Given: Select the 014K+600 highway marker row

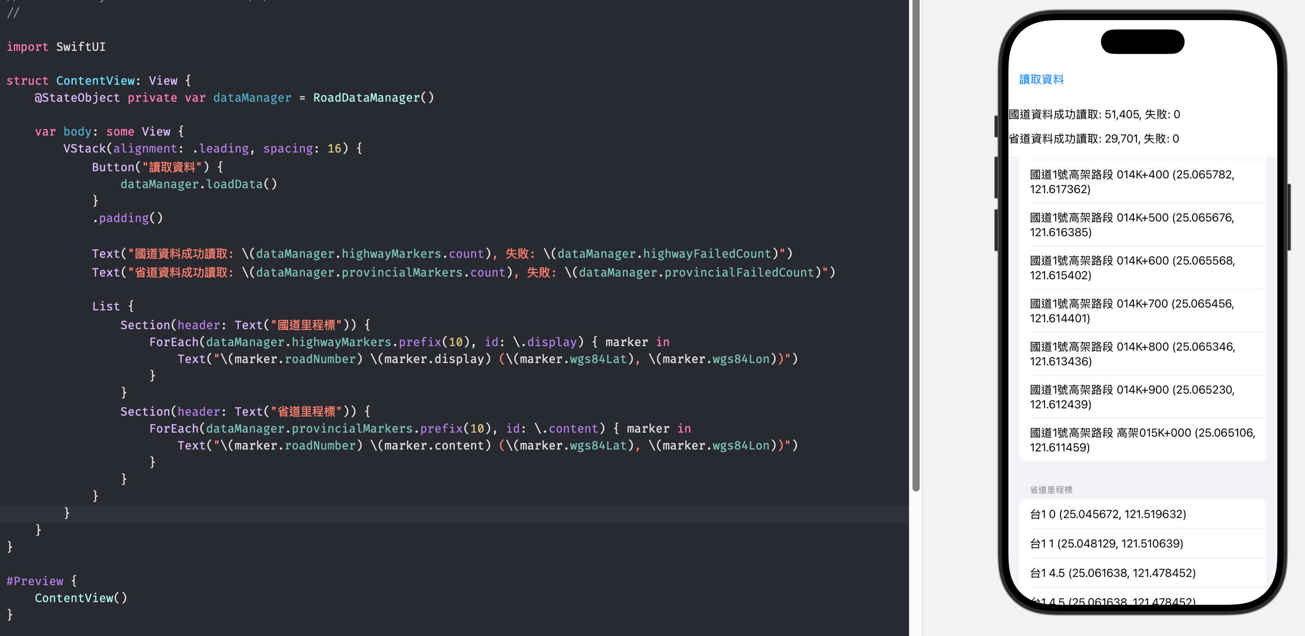Looking at the screenshot, I should point(1132,268).
